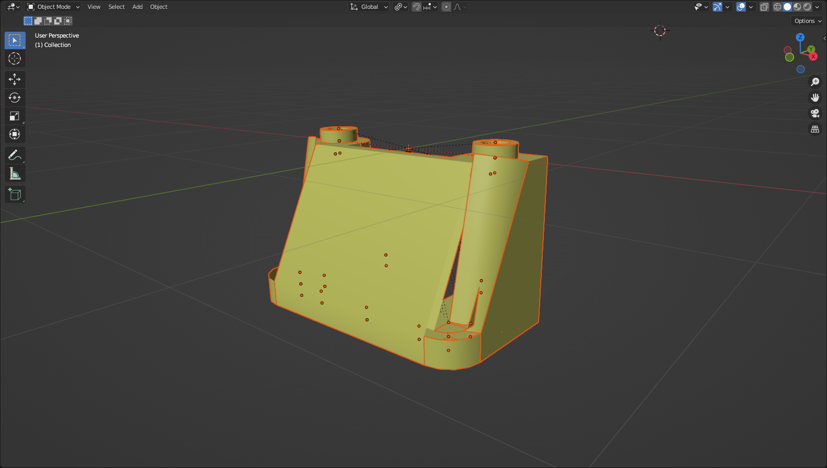827x468 pixels.
Task: Set selection mode to Subtract
Action: [x=48, y=21]
